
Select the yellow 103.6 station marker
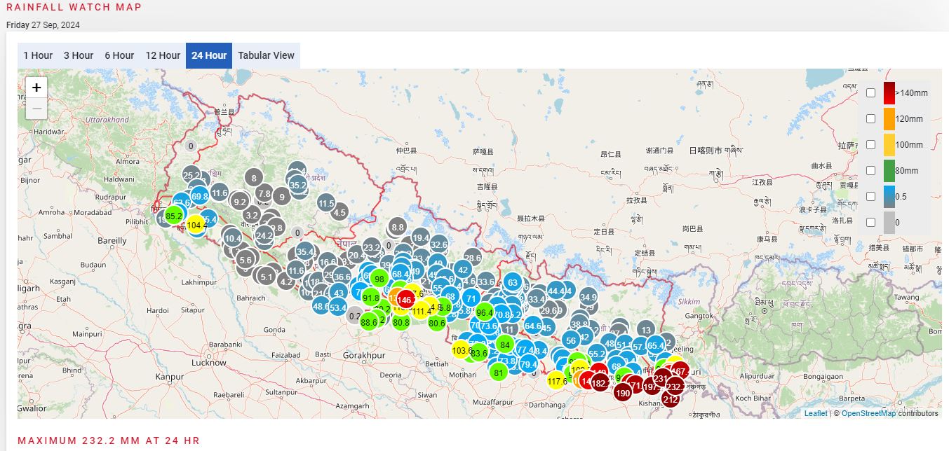click(x=462, y=350)
